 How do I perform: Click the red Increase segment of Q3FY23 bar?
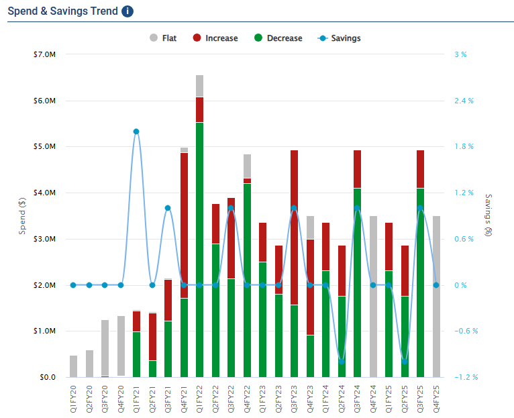294,195
